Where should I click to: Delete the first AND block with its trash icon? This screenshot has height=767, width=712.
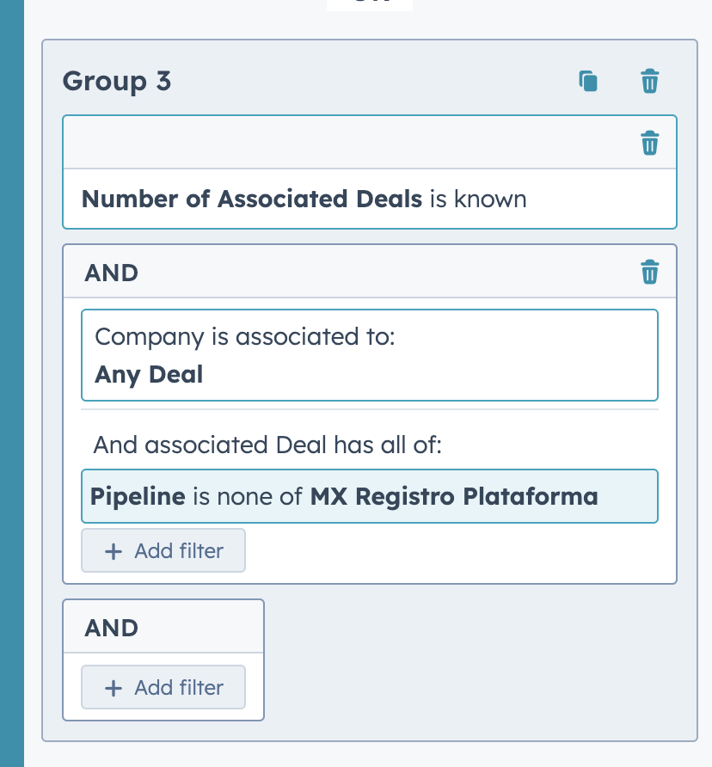point(649,273)
